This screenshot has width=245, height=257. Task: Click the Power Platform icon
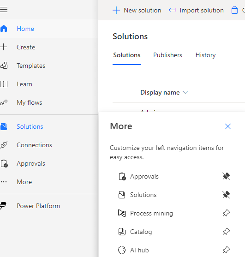(3, 206)
